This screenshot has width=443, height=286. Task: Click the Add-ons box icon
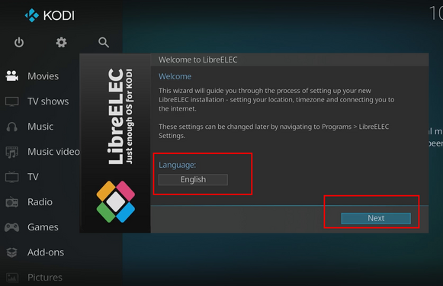click(x=12, y=252)
